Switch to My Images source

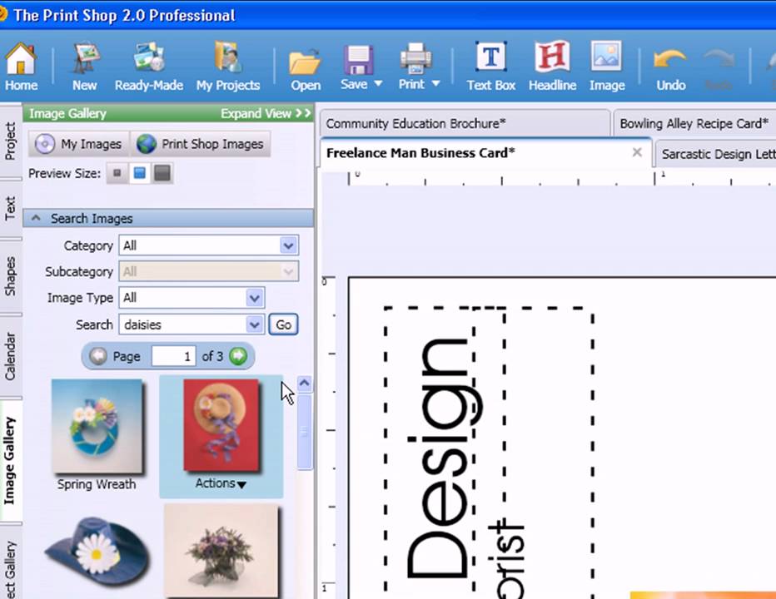79,144
